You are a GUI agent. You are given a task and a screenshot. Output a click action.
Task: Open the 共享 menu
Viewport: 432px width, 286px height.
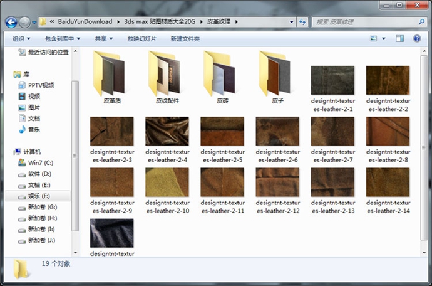click(x=103, y=39)
